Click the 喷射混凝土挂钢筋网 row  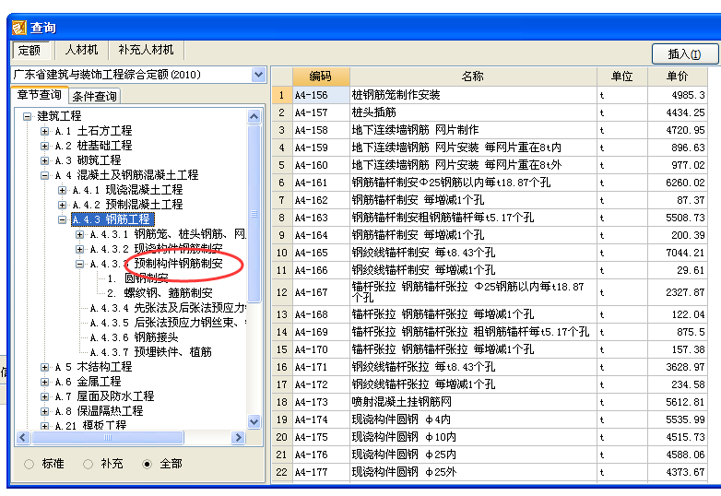coord(473,402)
